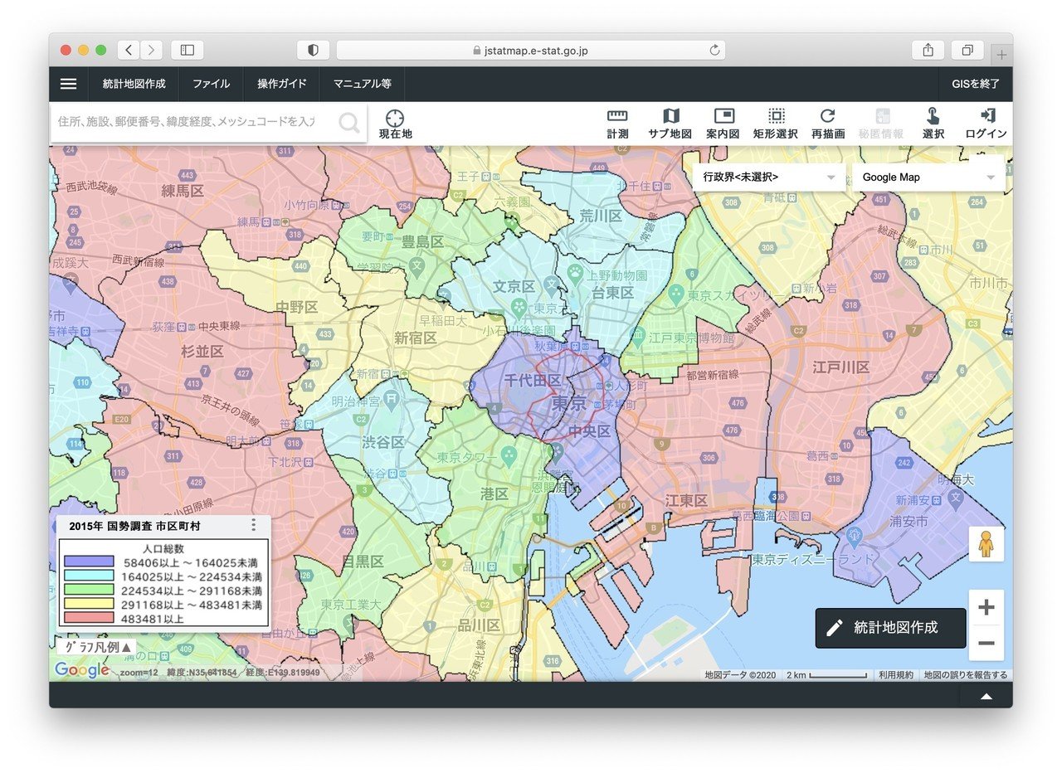Click GISを終了 to exit GIS
This screenshot has width=1062, height=773.
point(976,84)
